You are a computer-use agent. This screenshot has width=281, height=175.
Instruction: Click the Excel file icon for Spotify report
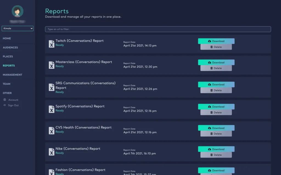click(51, 109)
